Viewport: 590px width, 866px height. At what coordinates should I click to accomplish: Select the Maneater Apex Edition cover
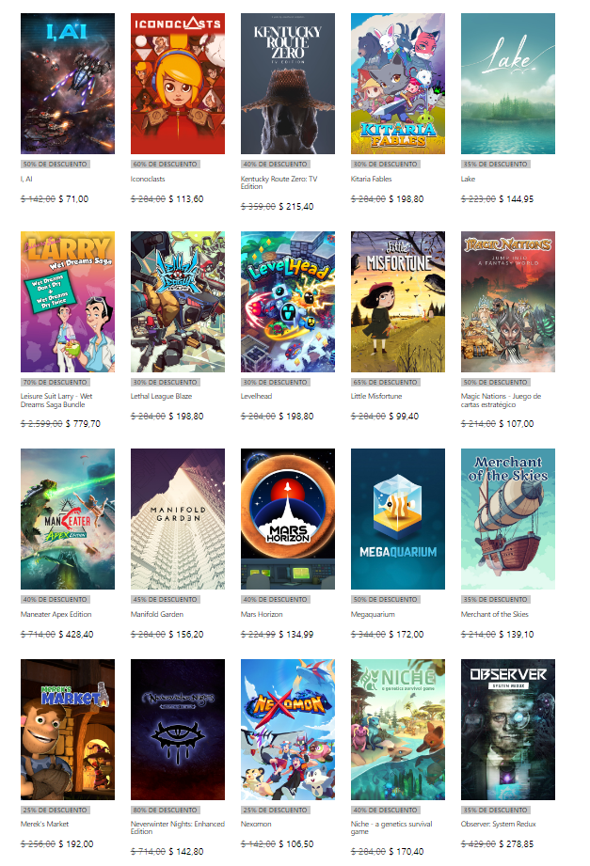pyautogui.click(x=68, y=519)
